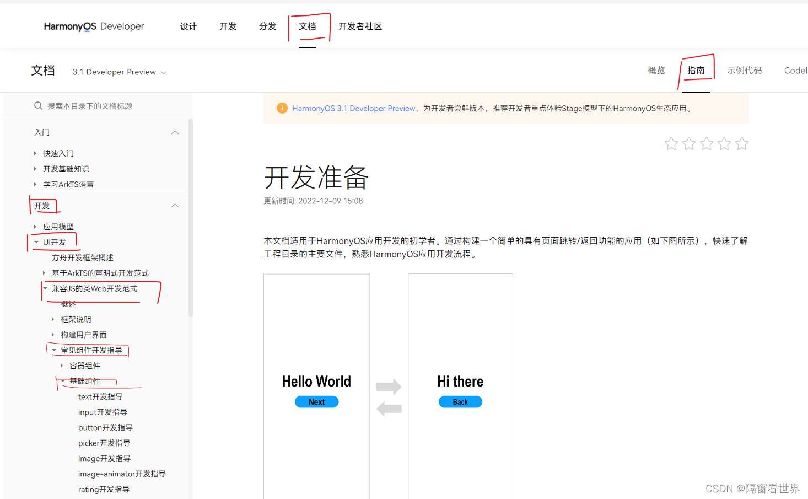Click the Hi there preview image

(460, 387)
